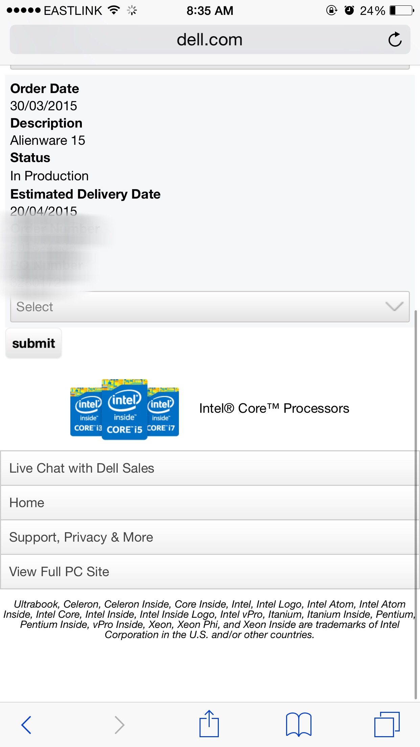Open Live Chat with Dell Sales
Image resolution: width=420 pixels, height=747 pixels.
(208, 468)
